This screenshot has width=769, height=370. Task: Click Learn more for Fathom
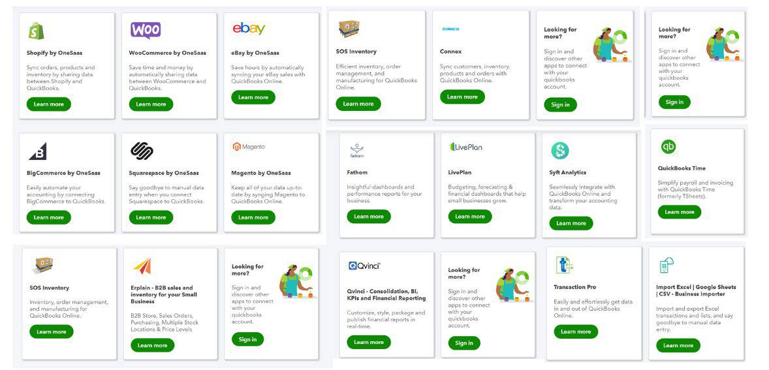[369, 216]
